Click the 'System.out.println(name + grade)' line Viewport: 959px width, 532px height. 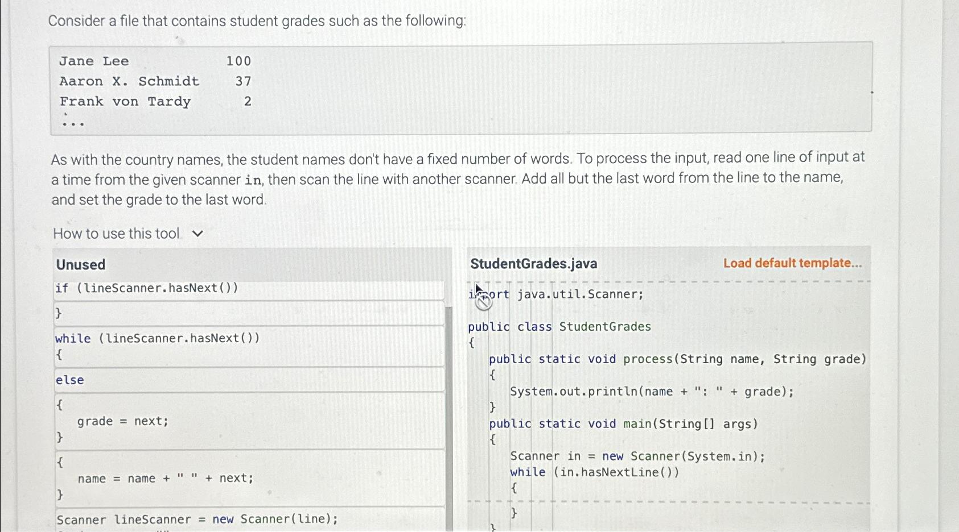[x=651, y=392]
